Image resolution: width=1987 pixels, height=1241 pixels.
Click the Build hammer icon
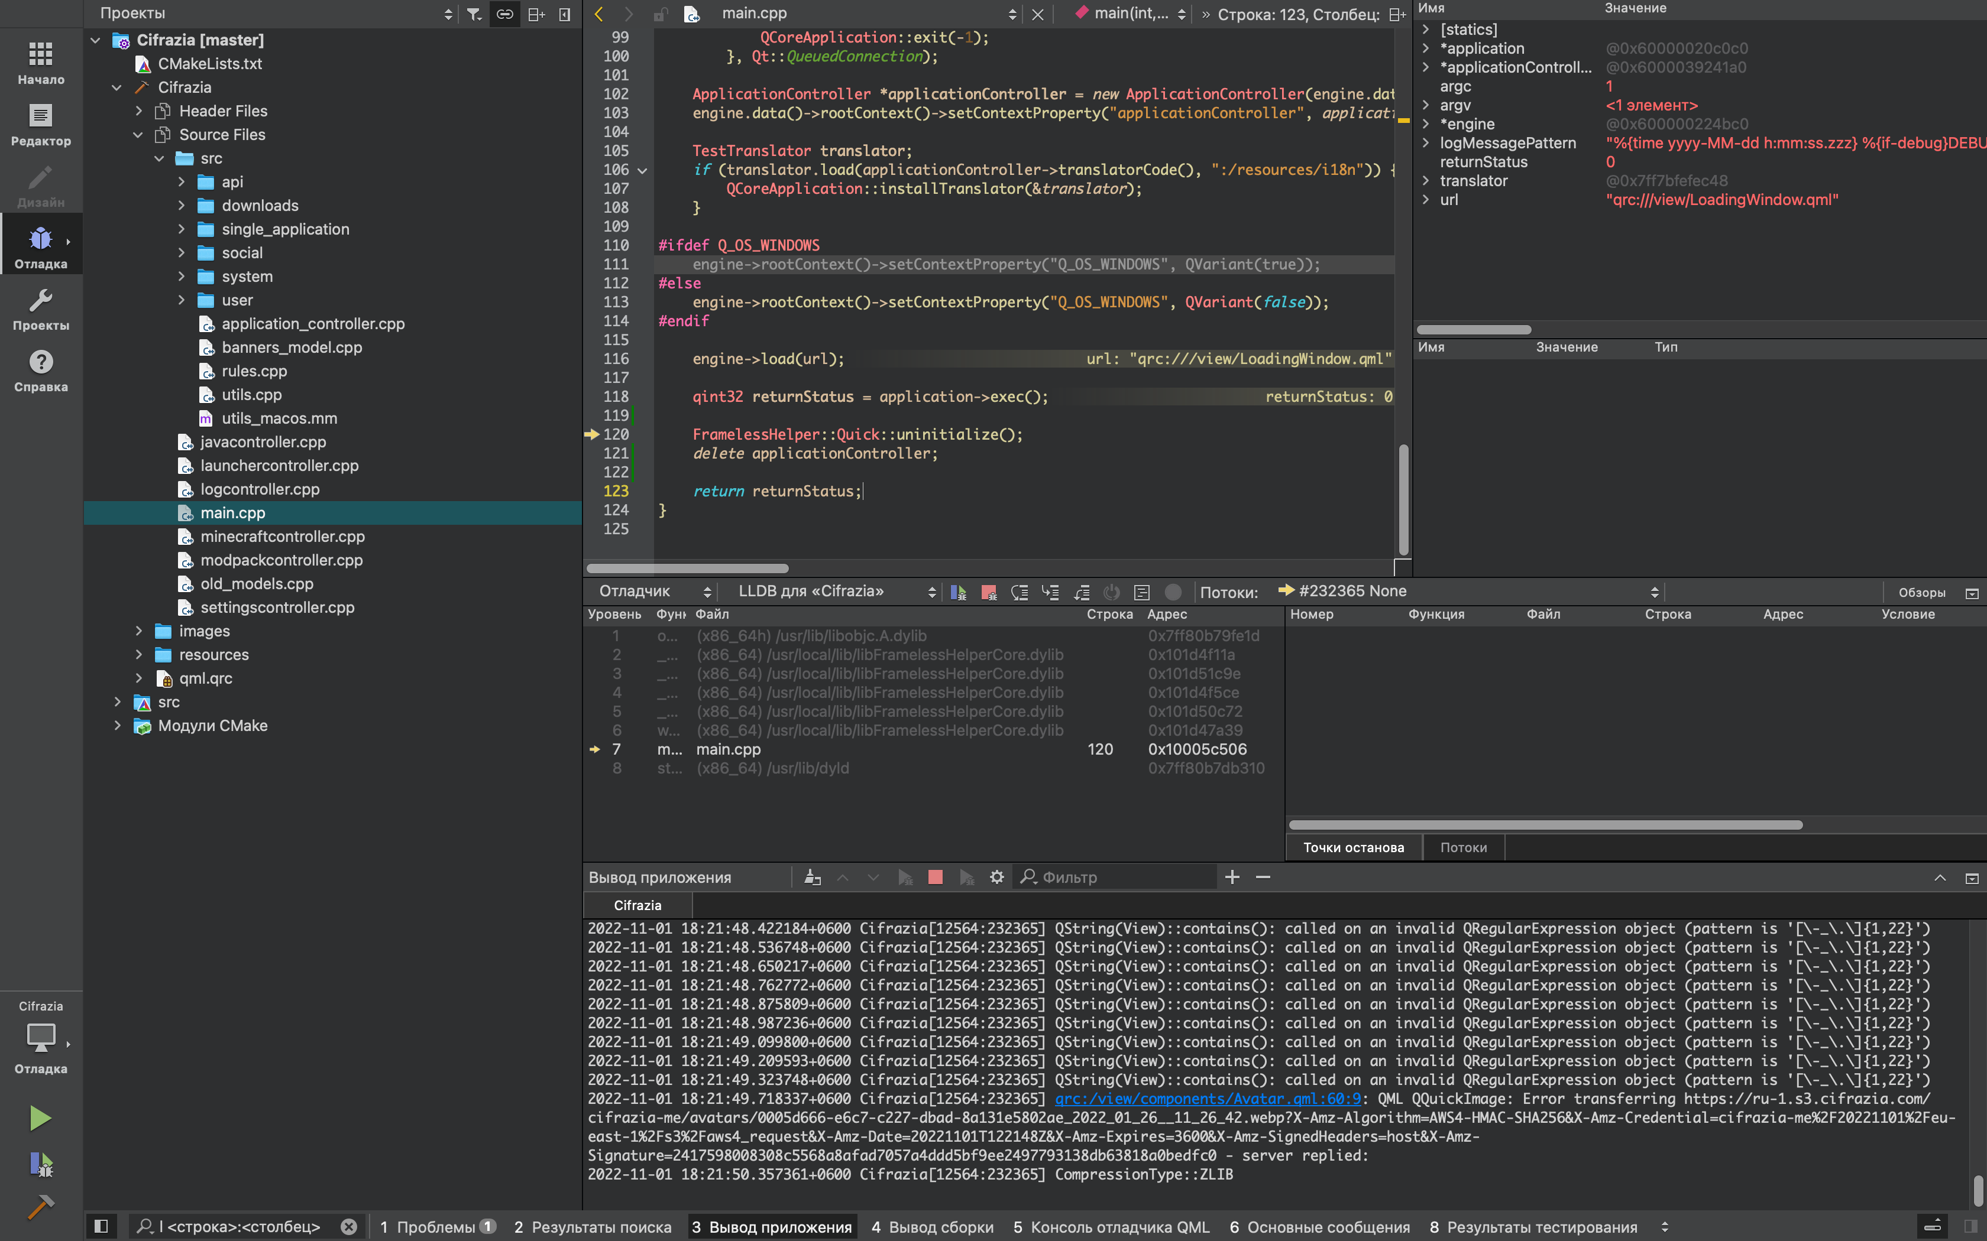tap(40, 1206)
